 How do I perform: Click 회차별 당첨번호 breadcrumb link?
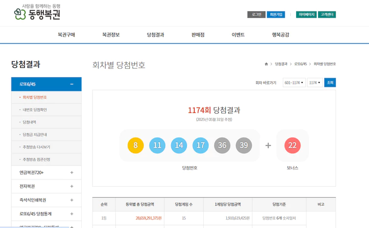(325, 64)
